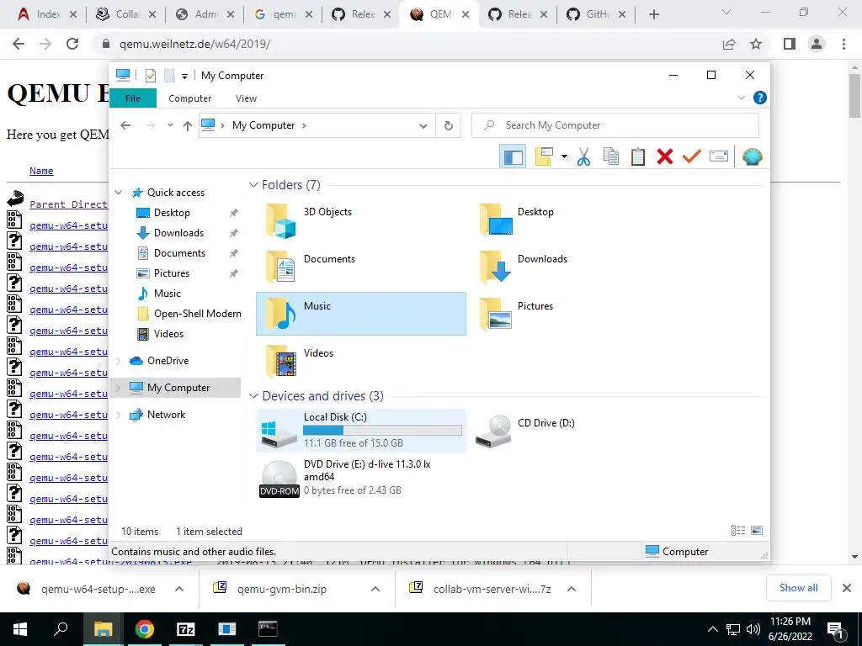Screen dimensions: 862x646
Task: Expand the OneDrive tree node
Action: (118, 361)
